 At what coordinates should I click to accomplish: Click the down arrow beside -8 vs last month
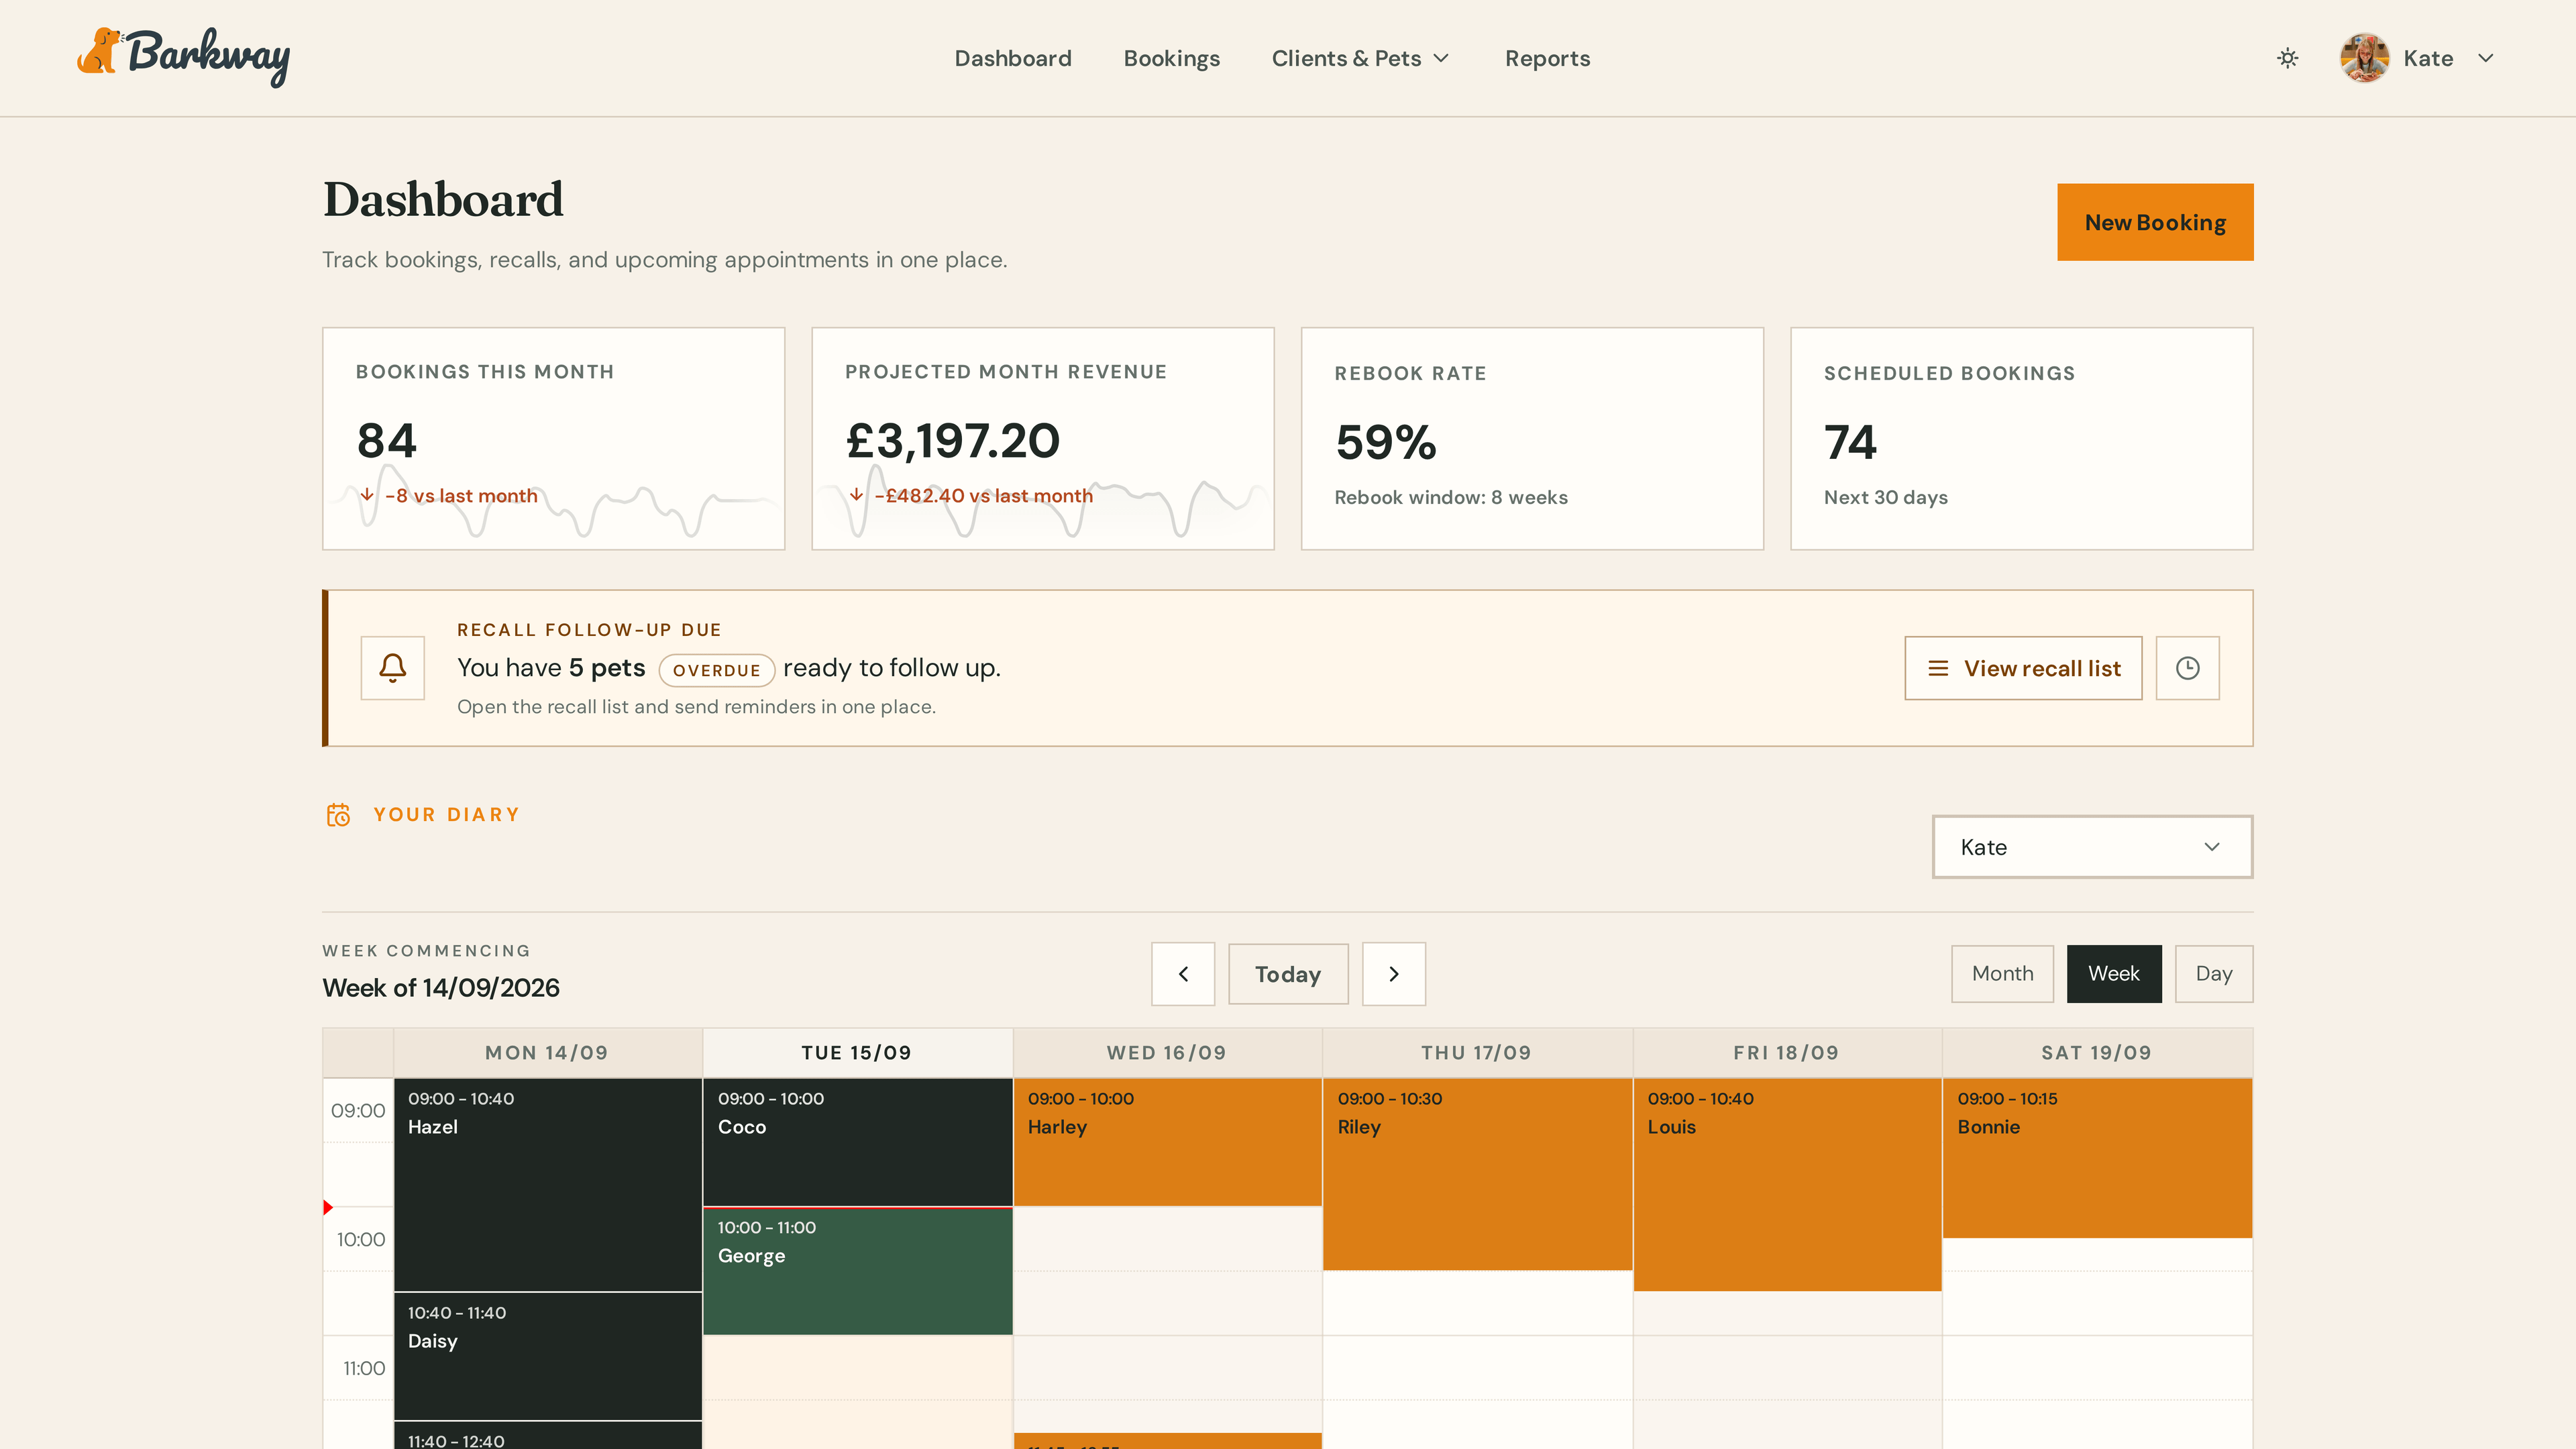(x=367, y=495)
